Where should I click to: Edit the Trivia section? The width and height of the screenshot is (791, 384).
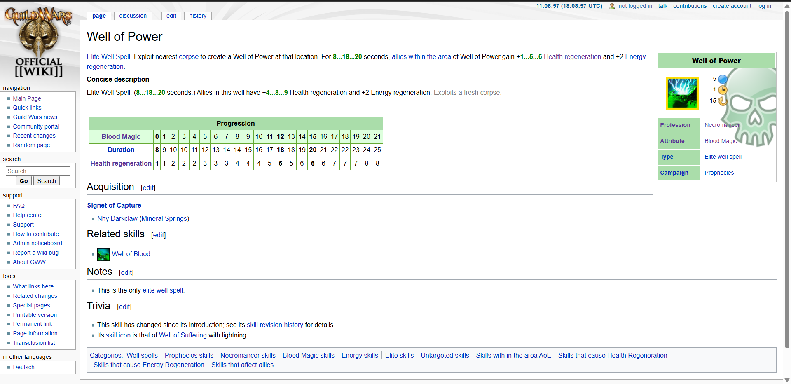pos(124,307)
